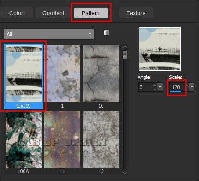Choose the 100A pattern thumbnail
199x181 pixels.
tap(24, 142)
